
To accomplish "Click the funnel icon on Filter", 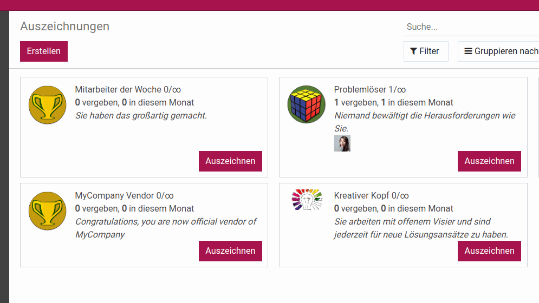I will 413,51.
